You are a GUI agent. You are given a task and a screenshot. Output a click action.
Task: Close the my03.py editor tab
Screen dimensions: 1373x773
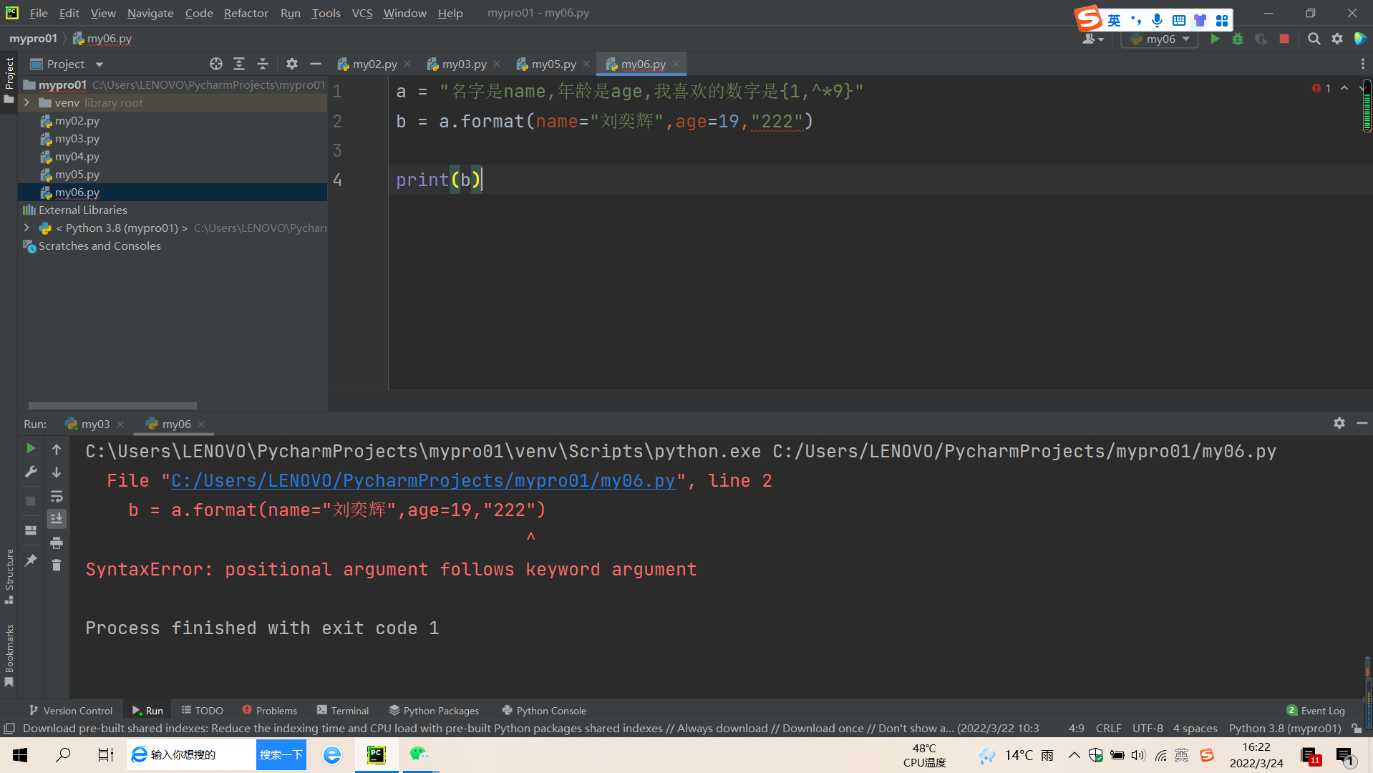[497, 64]
